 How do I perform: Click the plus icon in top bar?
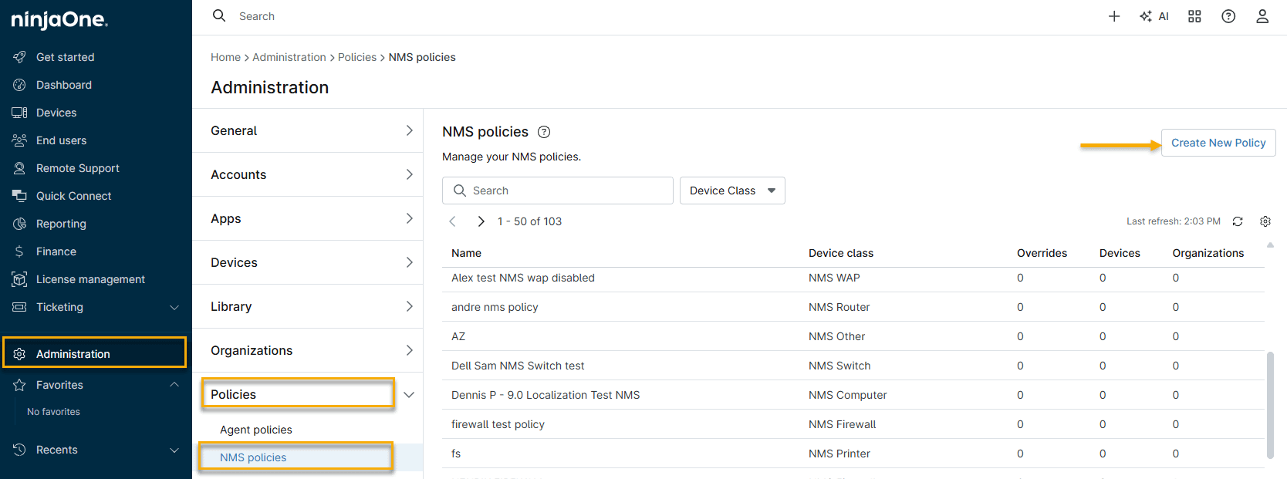click(1113, 16)
